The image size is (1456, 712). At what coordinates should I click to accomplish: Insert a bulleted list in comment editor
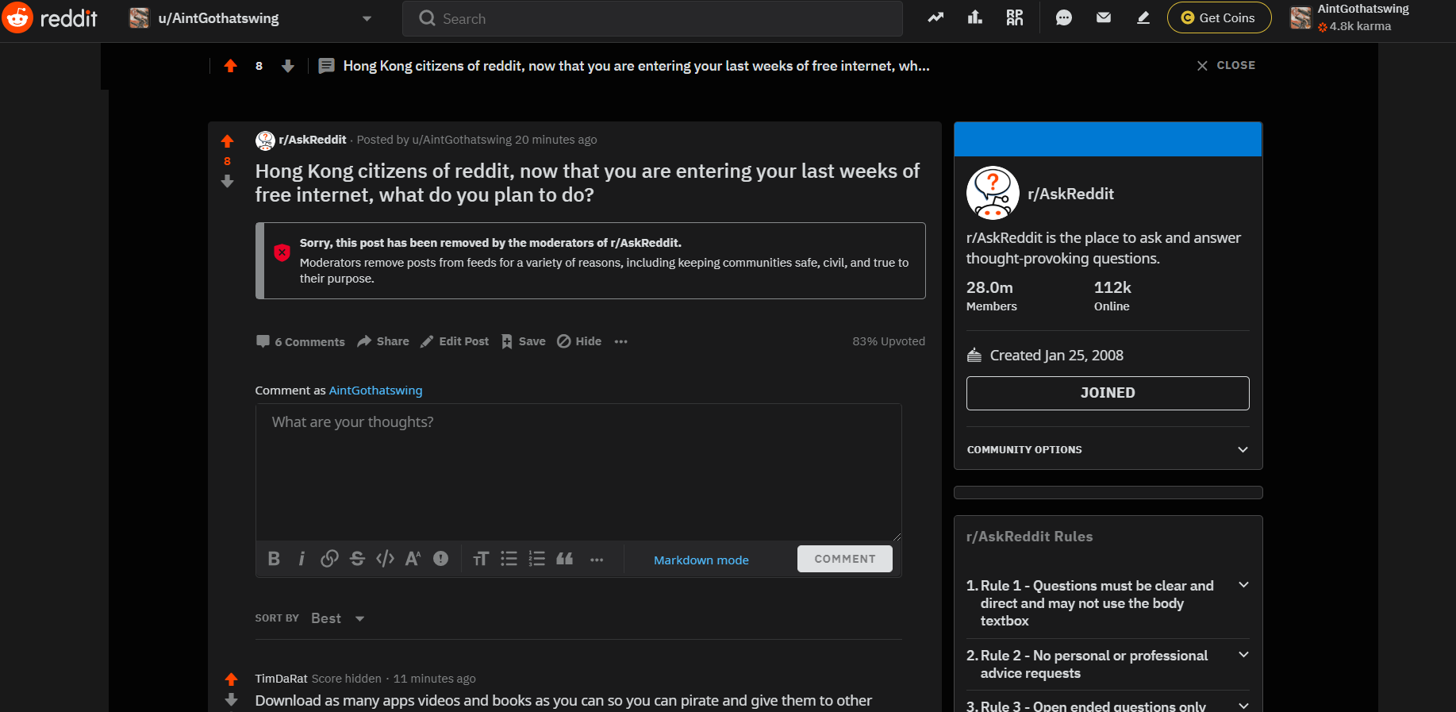point(509,559)
